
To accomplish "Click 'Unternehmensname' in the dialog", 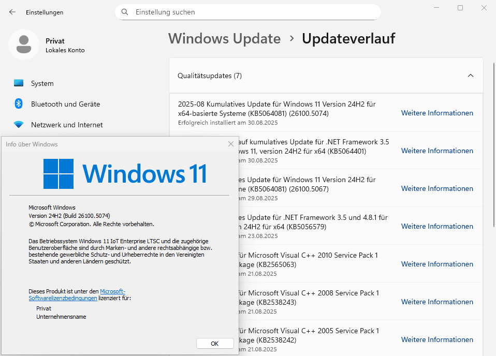I will (x=61, y=317).
